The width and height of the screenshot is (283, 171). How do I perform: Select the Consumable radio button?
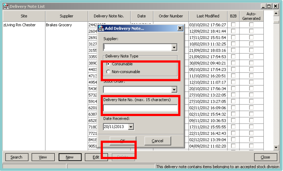(108, 64)
